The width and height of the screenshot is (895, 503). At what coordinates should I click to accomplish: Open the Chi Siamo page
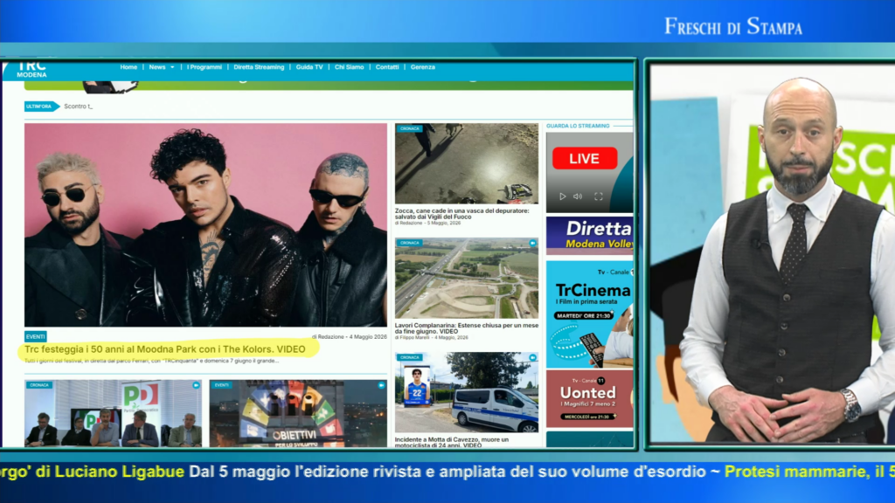(350, 67)
